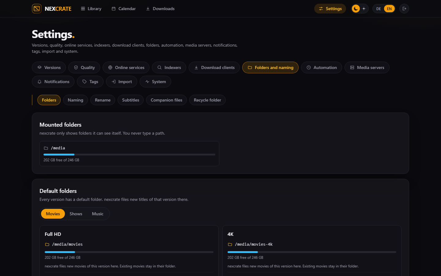
Task: Select the /media mounted folder path
Action: point(58,148)
